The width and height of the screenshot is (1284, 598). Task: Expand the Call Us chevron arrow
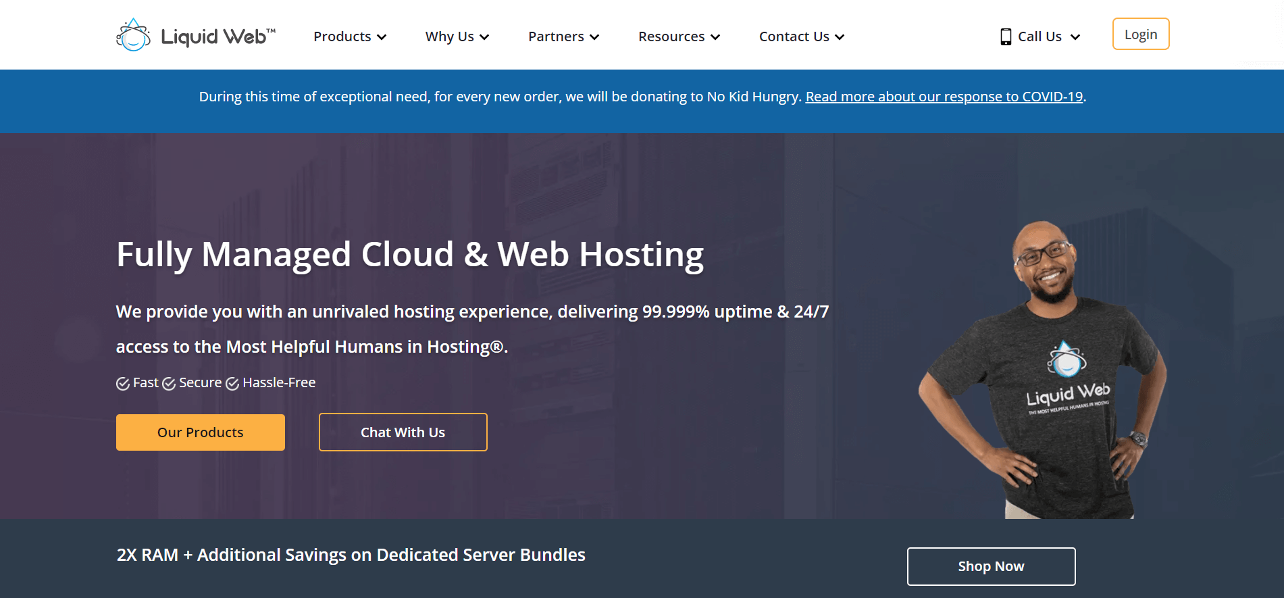tap(1075, 37)
